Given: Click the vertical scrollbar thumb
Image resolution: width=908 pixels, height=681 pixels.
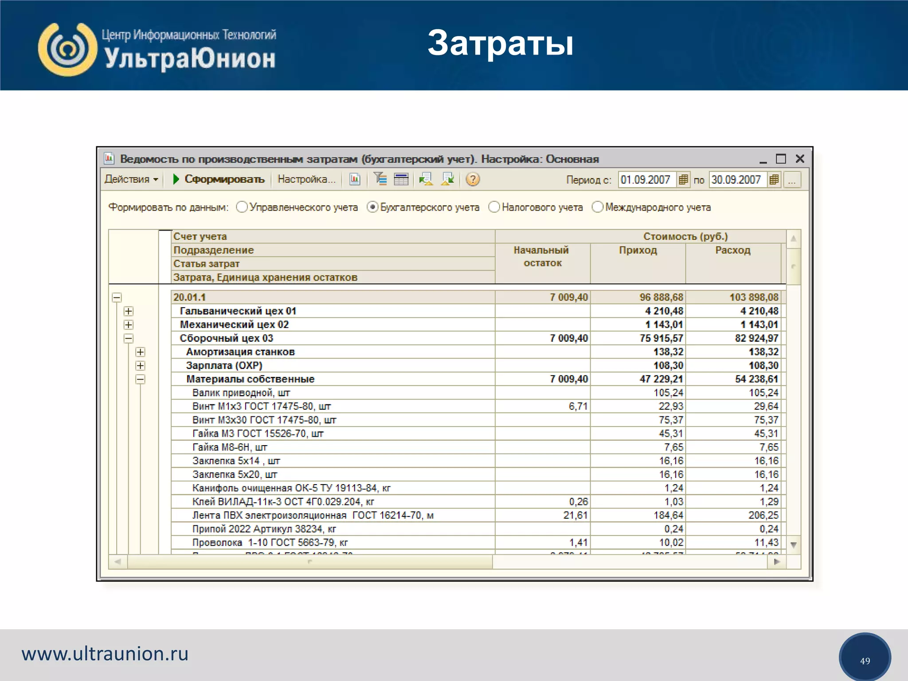Looking at the screenshot, I should pos(794,266).
